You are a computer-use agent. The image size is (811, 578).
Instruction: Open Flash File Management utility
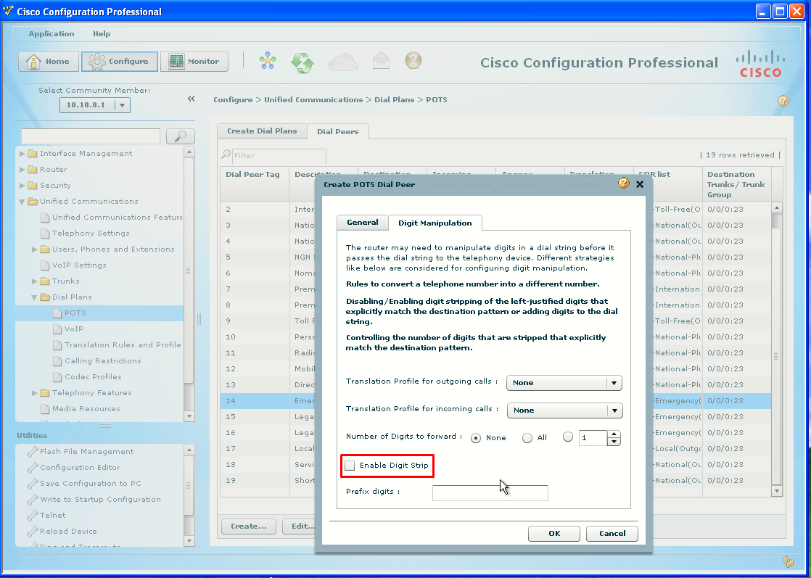coord(86,451)
